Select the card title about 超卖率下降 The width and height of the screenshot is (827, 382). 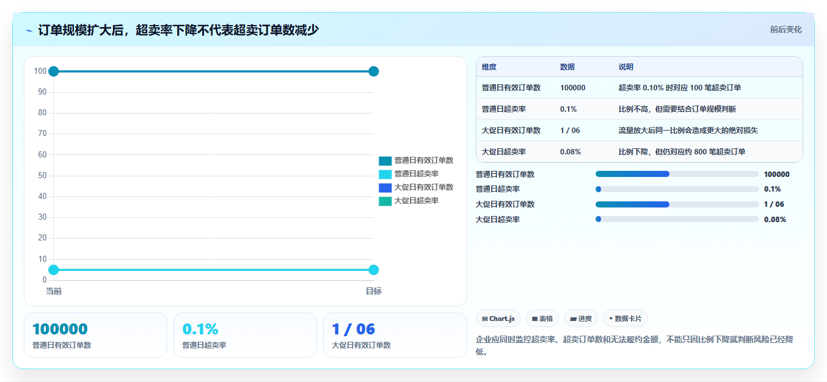(178, 30)
